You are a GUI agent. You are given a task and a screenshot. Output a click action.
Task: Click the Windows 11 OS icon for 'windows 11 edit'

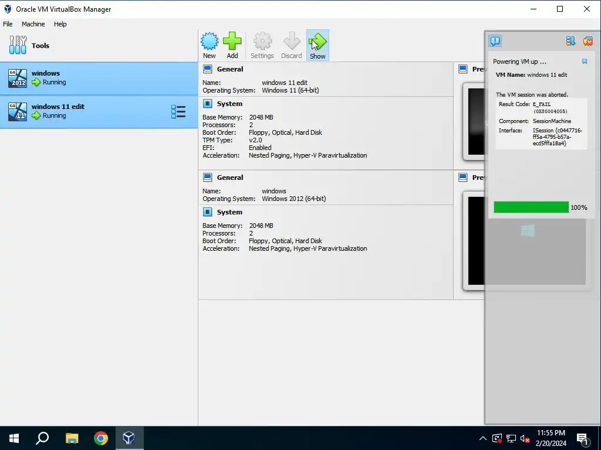tap(18, 112)
